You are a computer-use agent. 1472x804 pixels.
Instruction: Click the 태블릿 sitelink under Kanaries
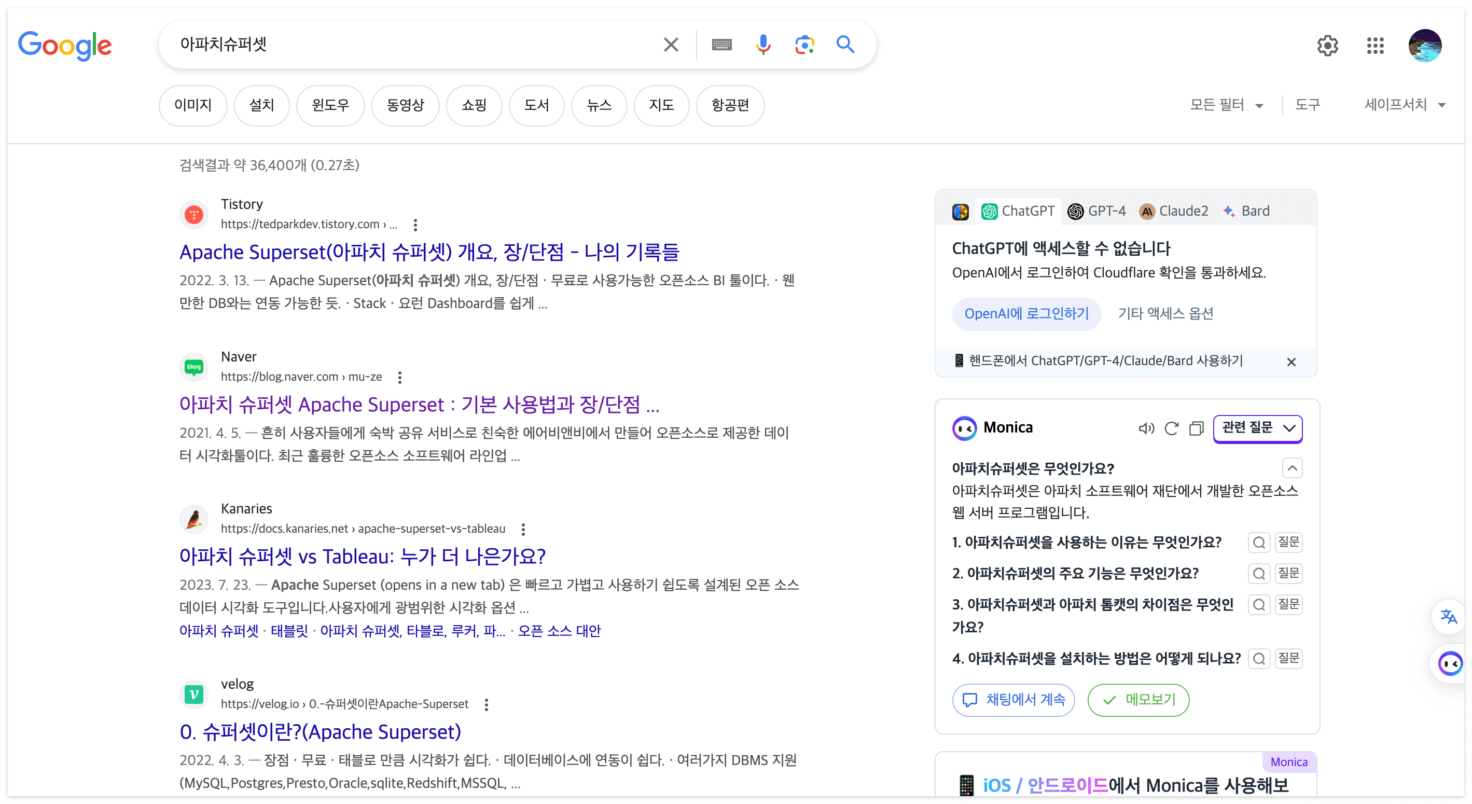pos(289,631)
